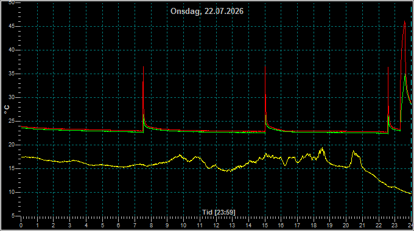Click the °C axis unit label
The width and height of the screenshot is (414, 231).
coord(7,109)
